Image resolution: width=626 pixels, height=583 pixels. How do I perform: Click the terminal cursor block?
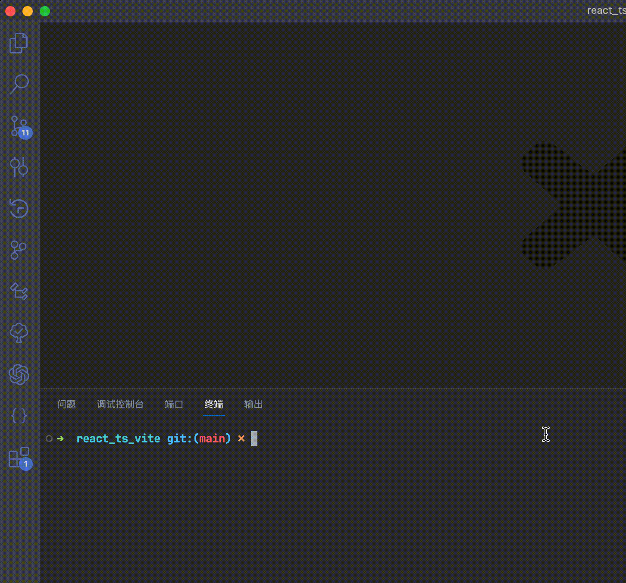[254, 439]
